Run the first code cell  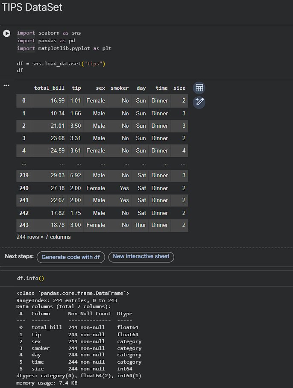(7, 33)
